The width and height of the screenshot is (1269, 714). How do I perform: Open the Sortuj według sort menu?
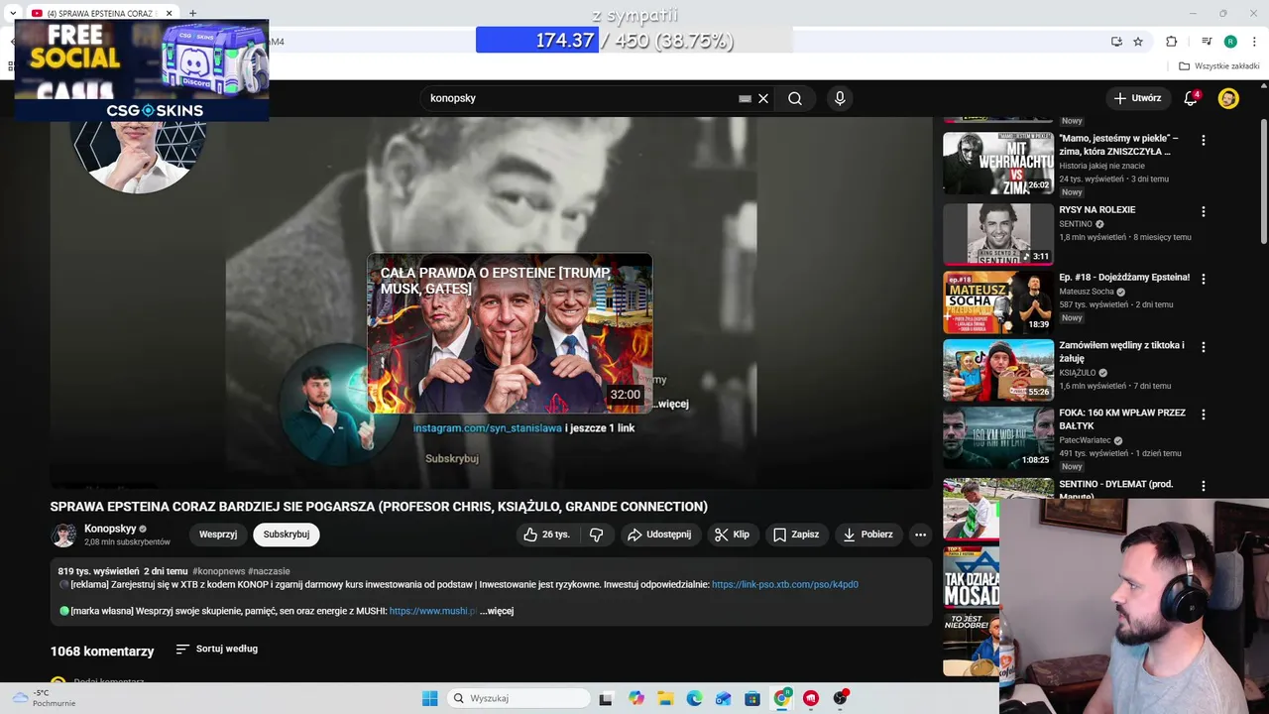pyautogui.click(x=217, y=649)
